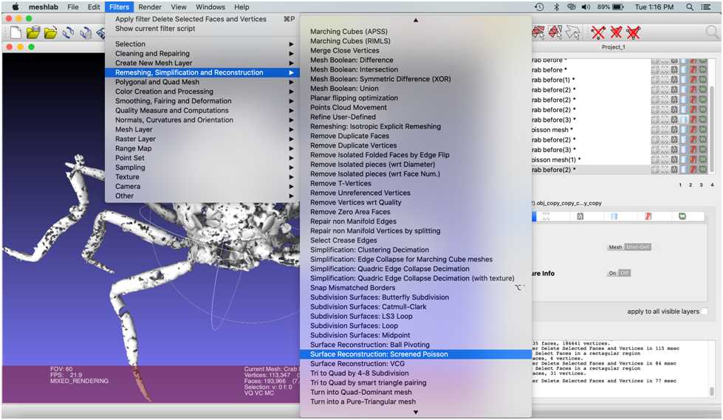Click the Reload All layers icon
Screen dimensions: 723x420
coord(86,32)
